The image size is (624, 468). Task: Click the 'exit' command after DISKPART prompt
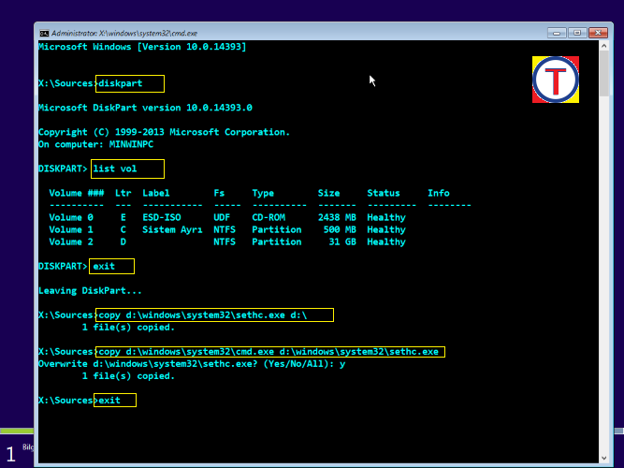click(x=104, y=266)
